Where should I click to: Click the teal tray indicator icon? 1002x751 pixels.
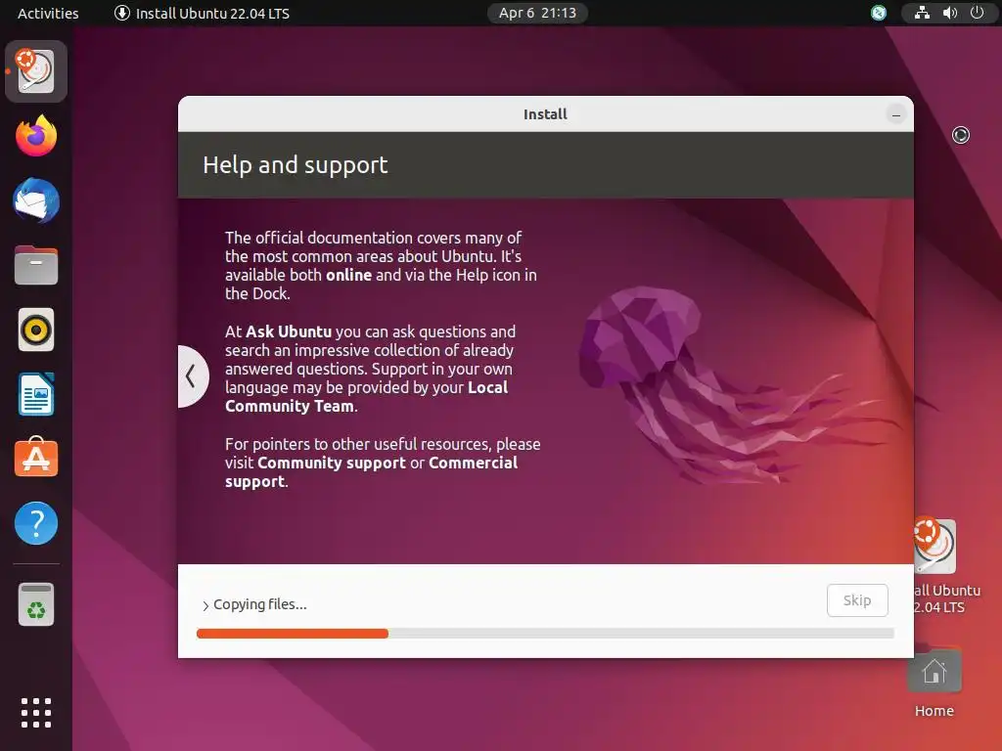coord(879,13)
